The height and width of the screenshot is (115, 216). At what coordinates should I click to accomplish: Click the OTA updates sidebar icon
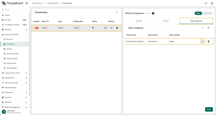point(5,68)
